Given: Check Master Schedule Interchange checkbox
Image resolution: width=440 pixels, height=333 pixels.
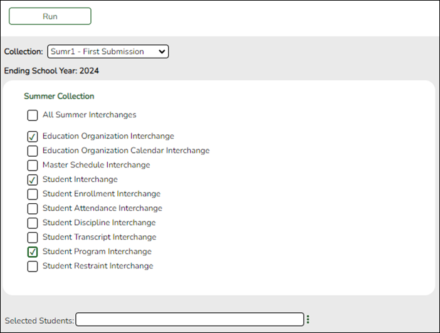Looking at the screenshot, I should pos(33,166).
